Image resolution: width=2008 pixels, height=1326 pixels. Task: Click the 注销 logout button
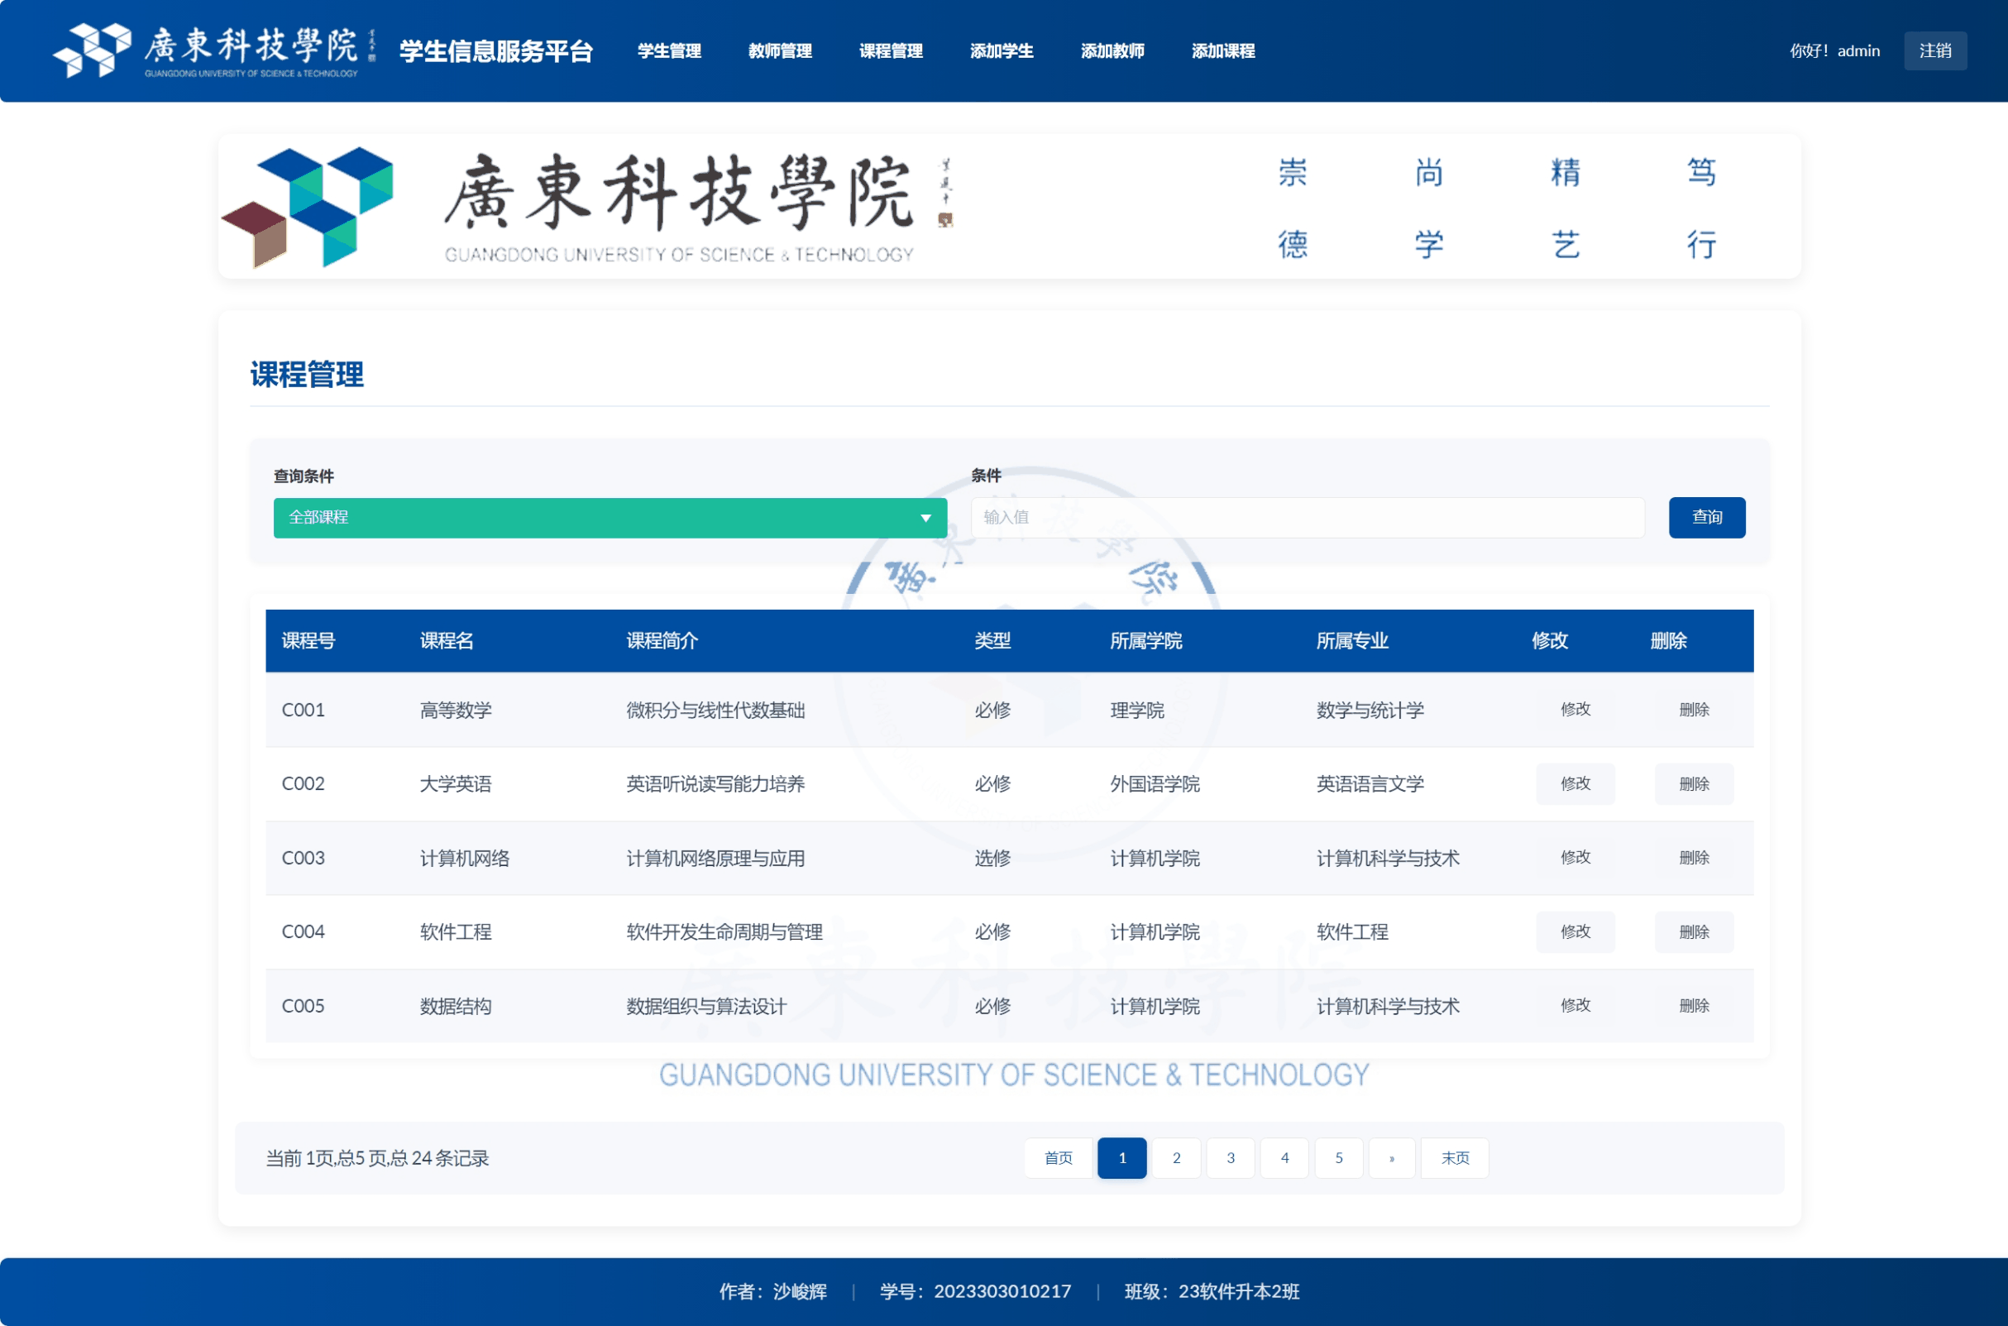[1935, 50]
